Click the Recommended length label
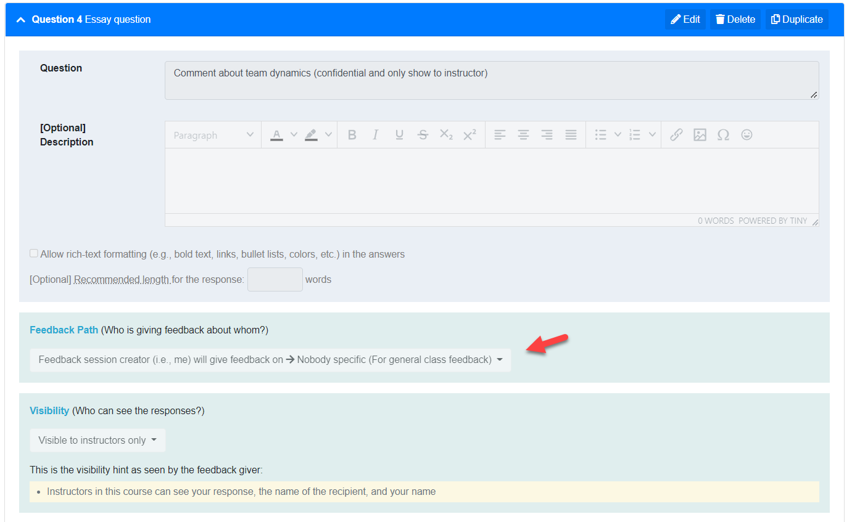The image size is (852, 522). 122,279
